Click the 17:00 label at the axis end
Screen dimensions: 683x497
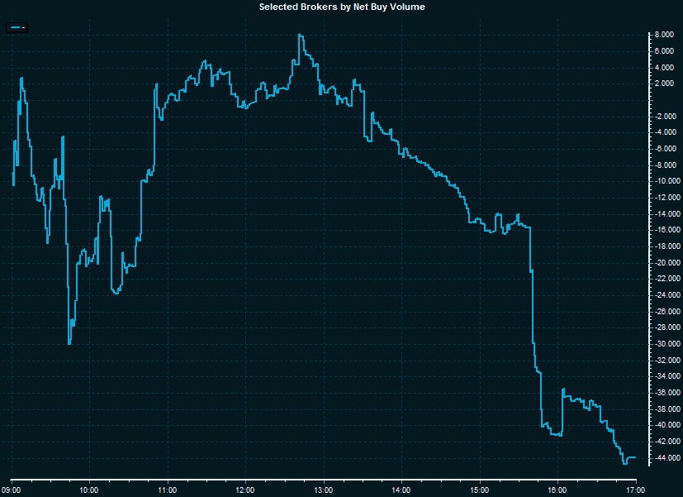tap(635, 490)
